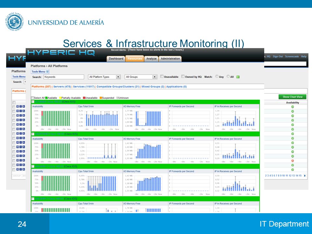Viewport: 312px width, 234px height.
Task: Open the ACUARIO Cisco platform link
Action: point(48,102)
